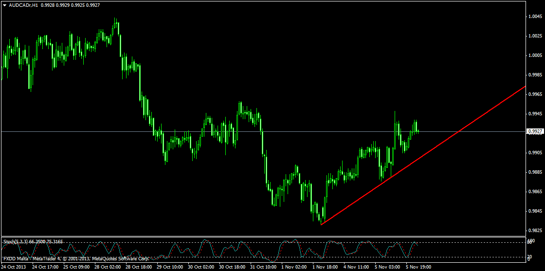Image resolution: width=545 pixels, height=271 pixels.
Task: Click the 29 Oct 10:00 time label
Action: point(170,267)
